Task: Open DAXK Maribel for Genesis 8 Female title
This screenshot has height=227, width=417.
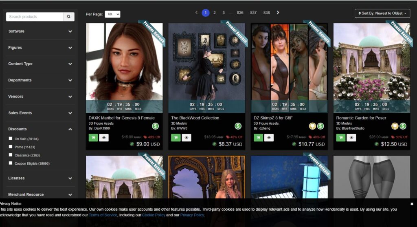Action: pyautogui.click(x=121, y=118)
